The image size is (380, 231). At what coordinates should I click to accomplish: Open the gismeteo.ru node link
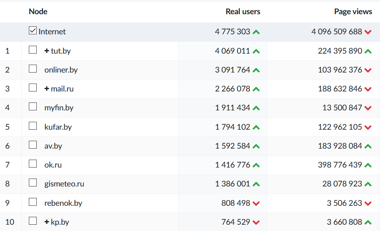[64, 184]
